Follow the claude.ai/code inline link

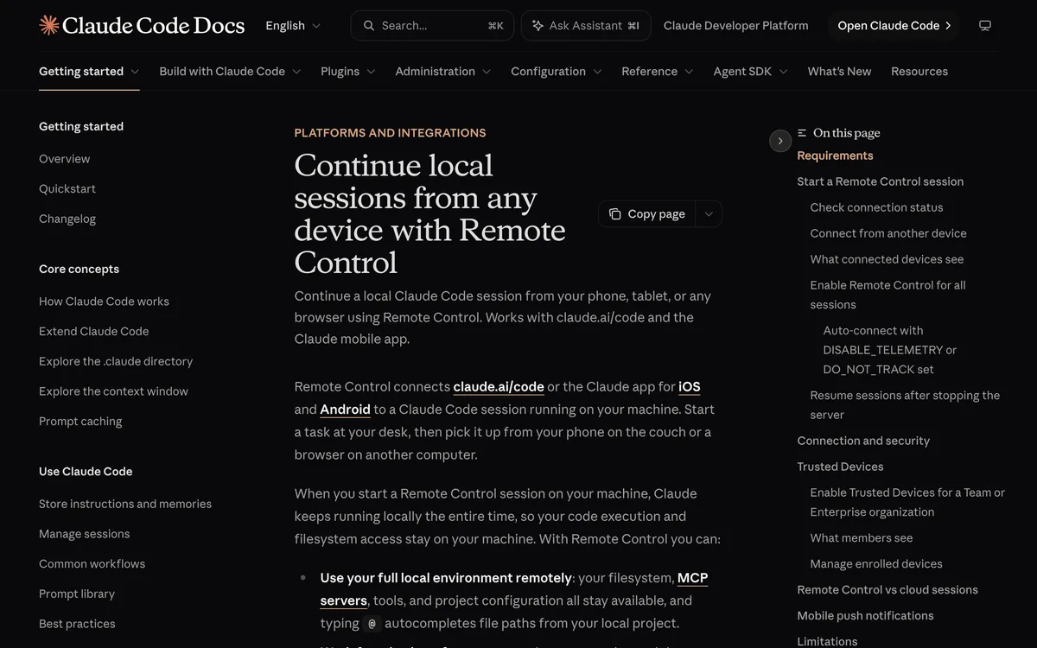point(499,387)
